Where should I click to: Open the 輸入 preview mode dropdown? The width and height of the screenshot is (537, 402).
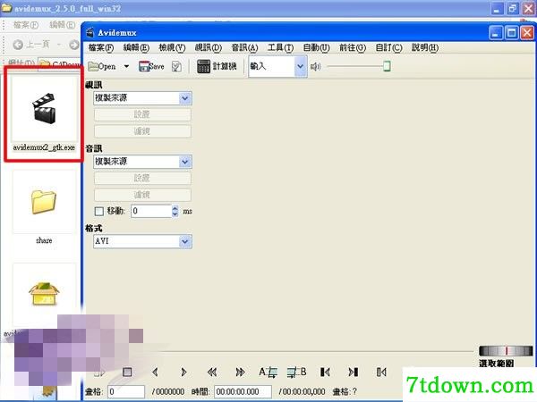pyautogui.click(x=300, y=66)
